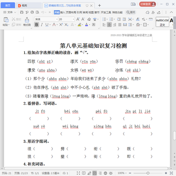Open the Insert ribbon tab
The height and width of the screenshot is (176, 176).
[x=63, y=12]
